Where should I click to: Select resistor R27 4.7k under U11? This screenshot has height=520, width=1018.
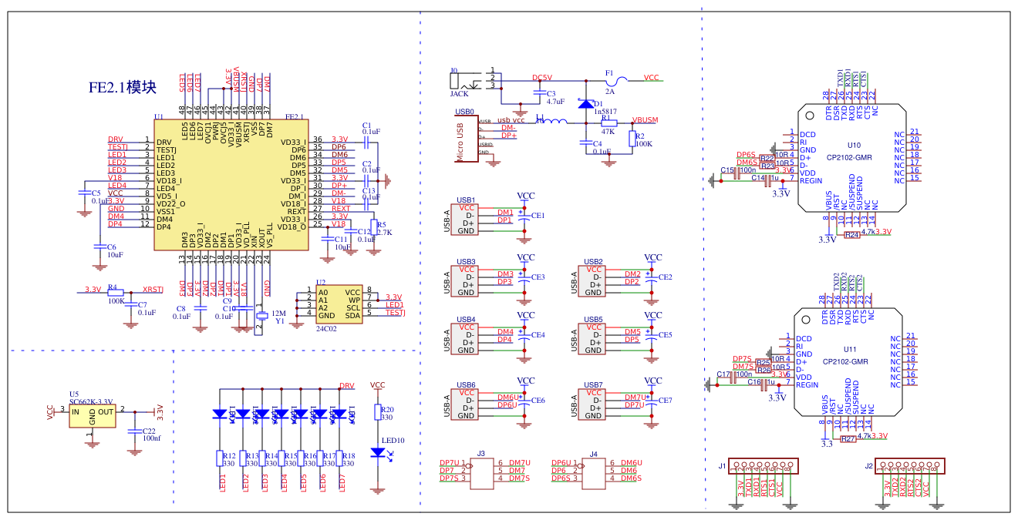click(x=848, y=438)
